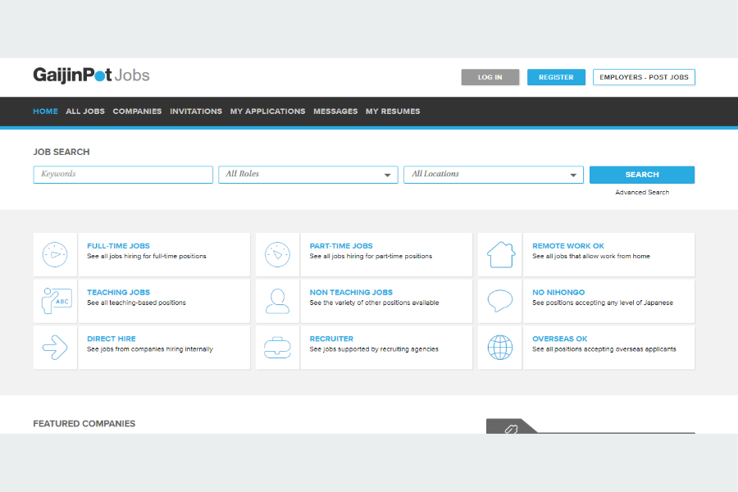Open the Invitations nav item
The width and height of the screenshot is (738, 492).
(196, 112)
